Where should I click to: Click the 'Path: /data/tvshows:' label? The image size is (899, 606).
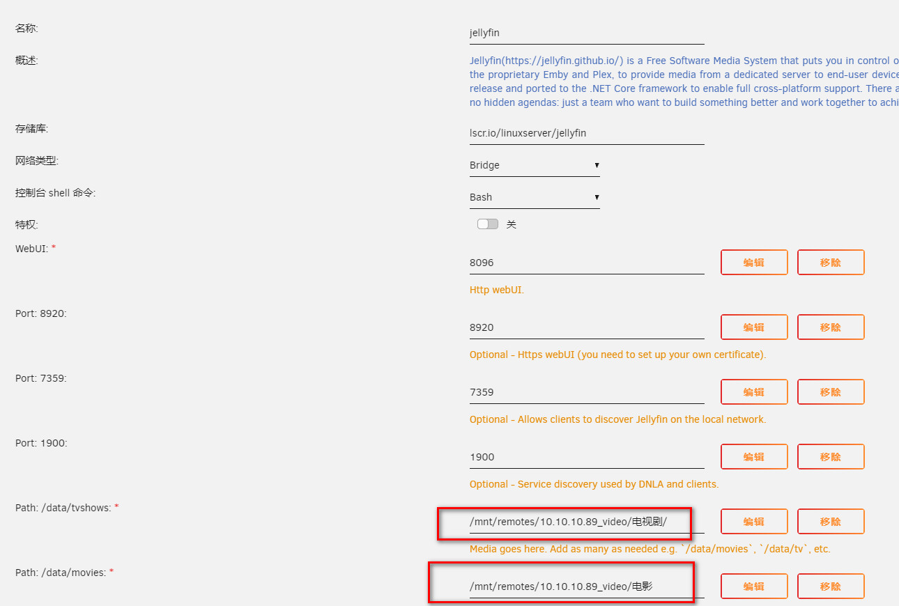(x=67, y=508)
